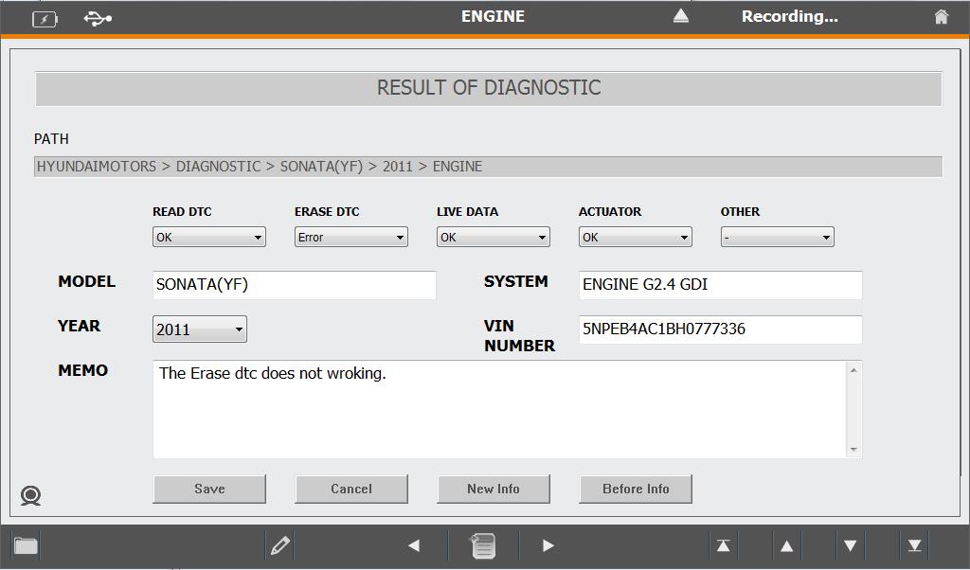Screen dimensions: 970x570
Task: Expand the ERASE DTC dropdown showing Error
Action: (350, 238)
